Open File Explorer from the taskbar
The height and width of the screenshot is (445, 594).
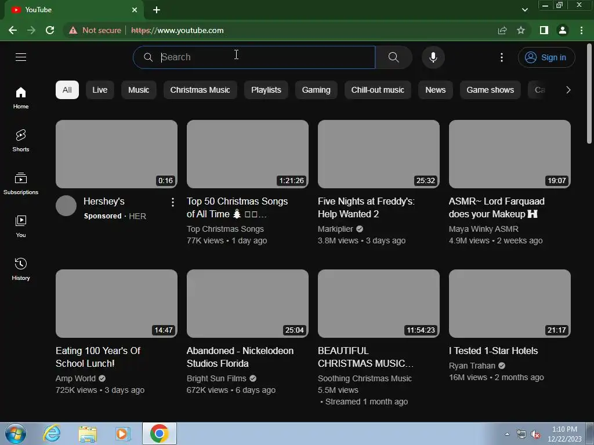click(x=88, y=433)
